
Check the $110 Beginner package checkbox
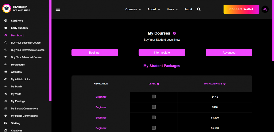[154, 107]
